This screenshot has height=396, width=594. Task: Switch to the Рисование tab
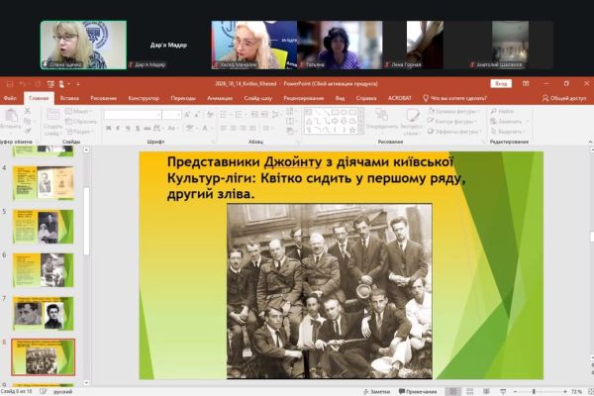103,99
